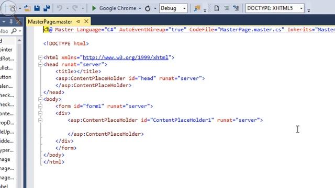The image size is (335, 188).
Task: Click the <title></title> tag text
Action: (x=78, y=72)
